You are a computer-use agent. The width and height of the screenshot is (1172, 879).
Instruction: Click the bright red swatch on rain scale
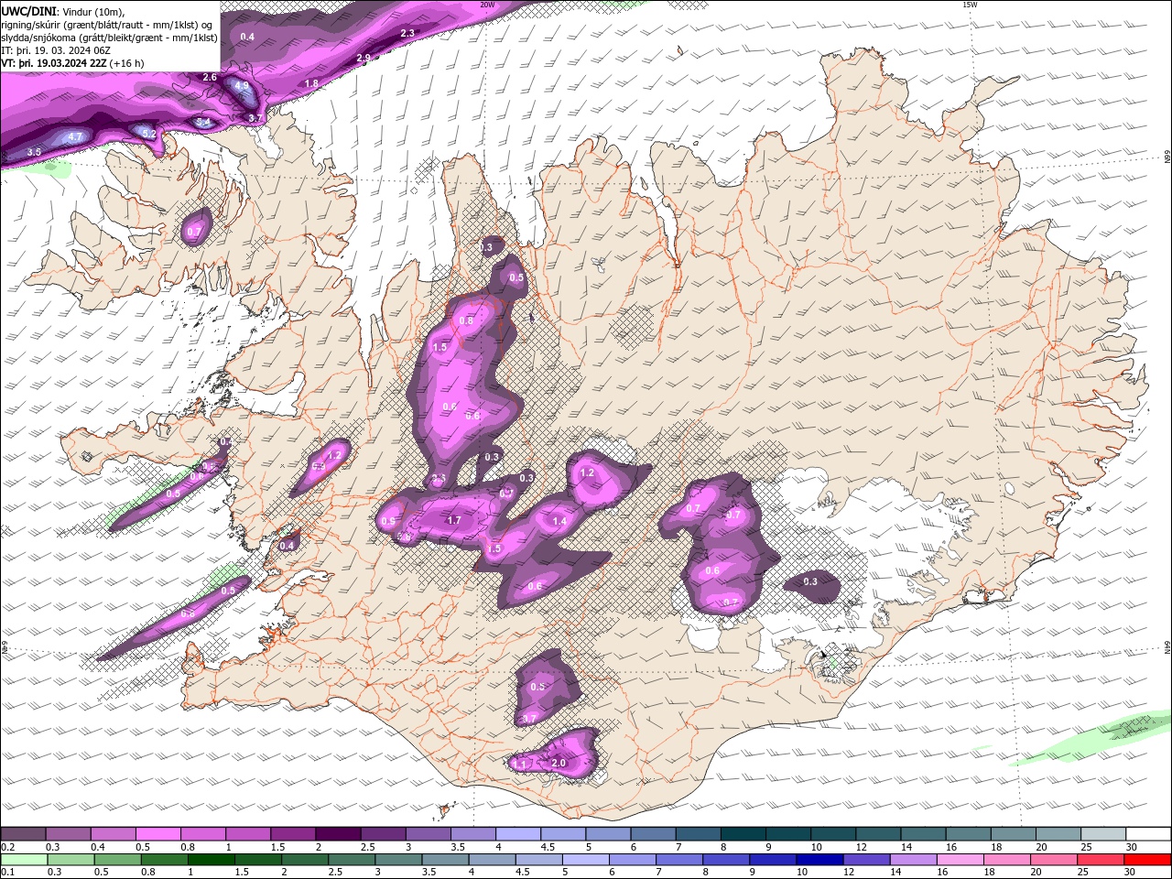click(x=1148, y=860)
